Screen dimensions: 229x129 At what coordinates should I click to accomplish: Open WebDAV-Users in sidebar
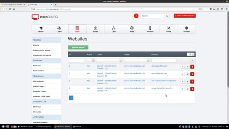click(x=39, y=86)
